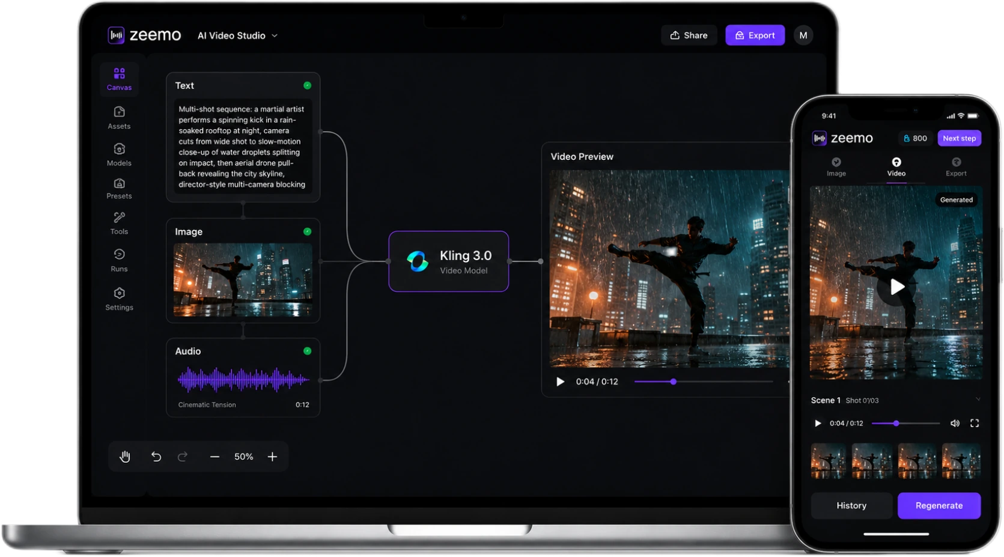Open the Assets panel in the sidebar
Image resolution: width=1004 pixels, height=557 pixels.
[x=119, y=118]
